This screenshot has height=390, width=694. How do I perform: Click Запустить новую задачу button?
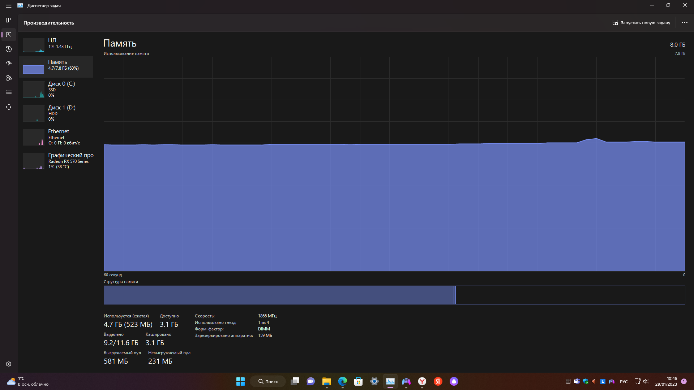click(641, 23)
